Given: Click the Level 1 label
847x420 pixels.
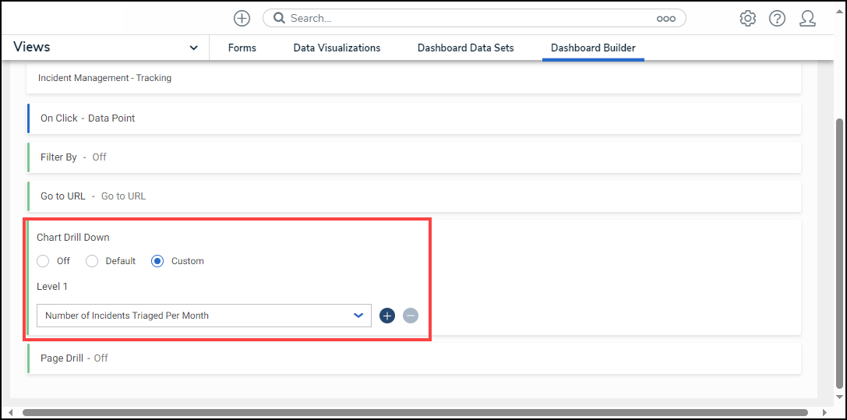Looking at the screenshot, I should (x=52, y=287).
